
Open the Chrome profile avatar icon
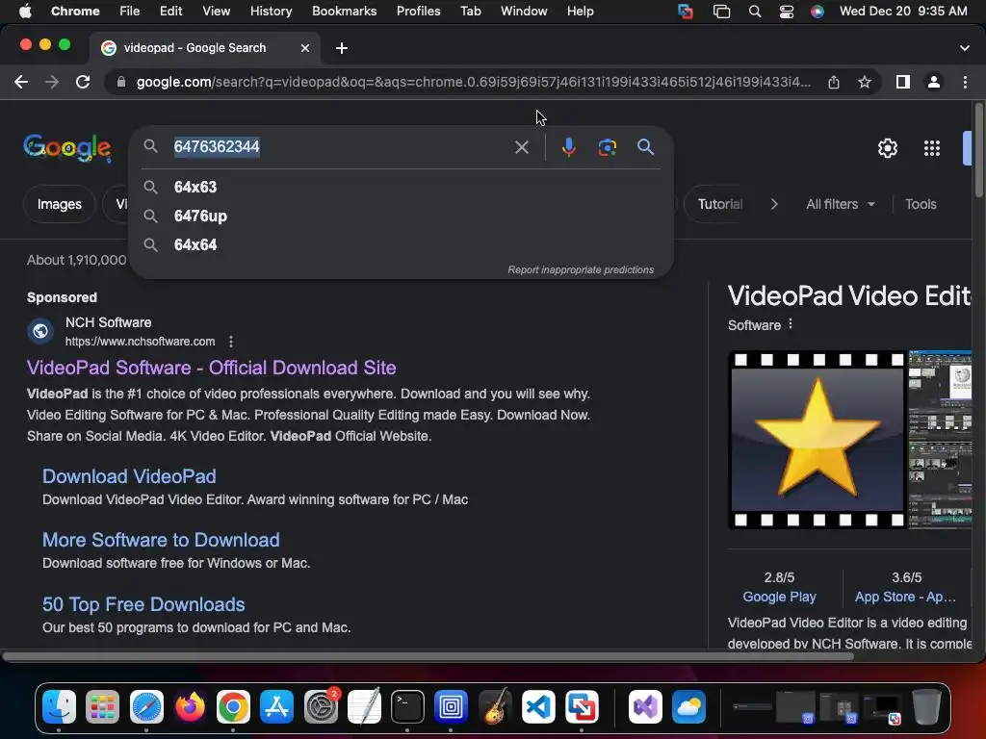tap(934, 83)
